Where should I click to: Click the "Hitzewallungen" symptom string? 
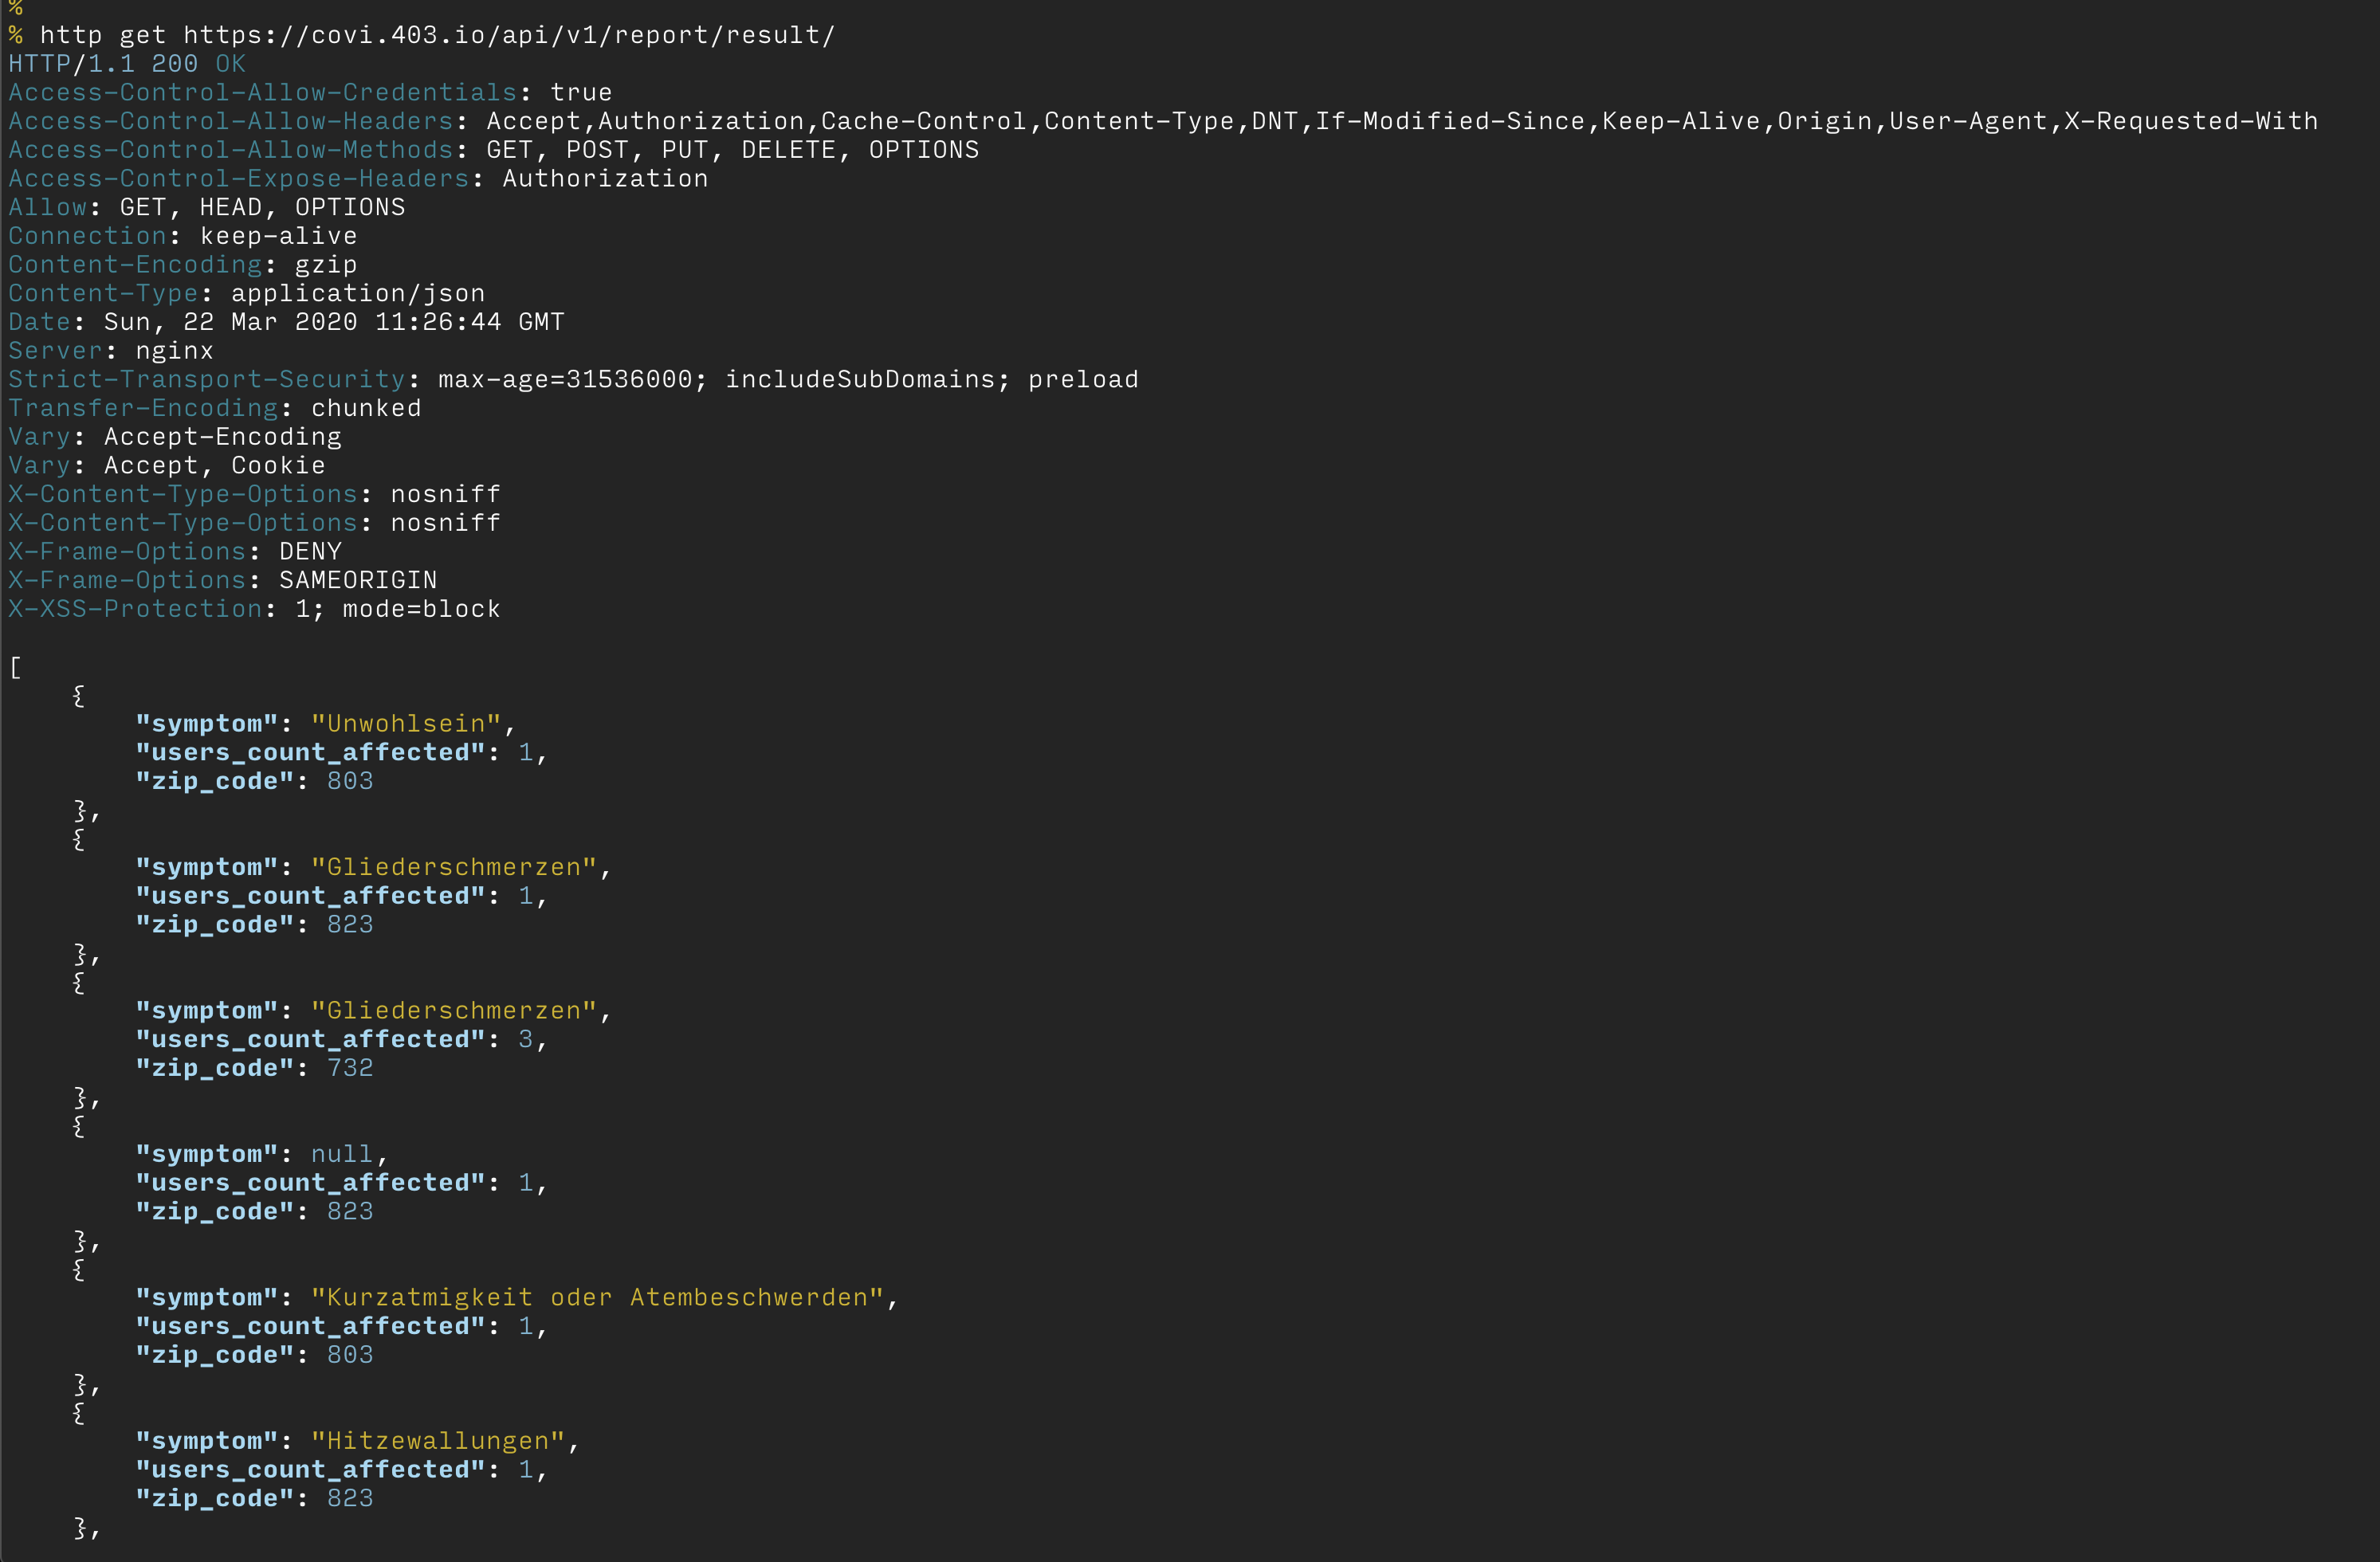point(437,1441)
